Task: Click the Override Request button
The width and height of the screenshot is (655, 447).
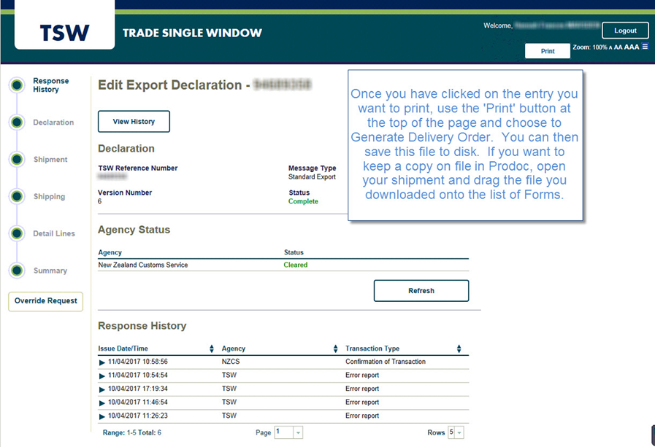Action: pos(45,301)
